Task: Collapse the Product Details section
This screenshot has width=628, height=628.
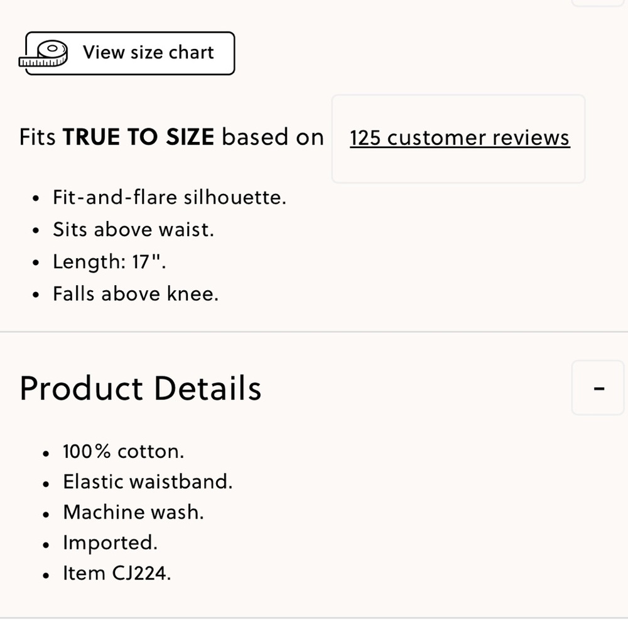Action: click(x=598, y=388)
